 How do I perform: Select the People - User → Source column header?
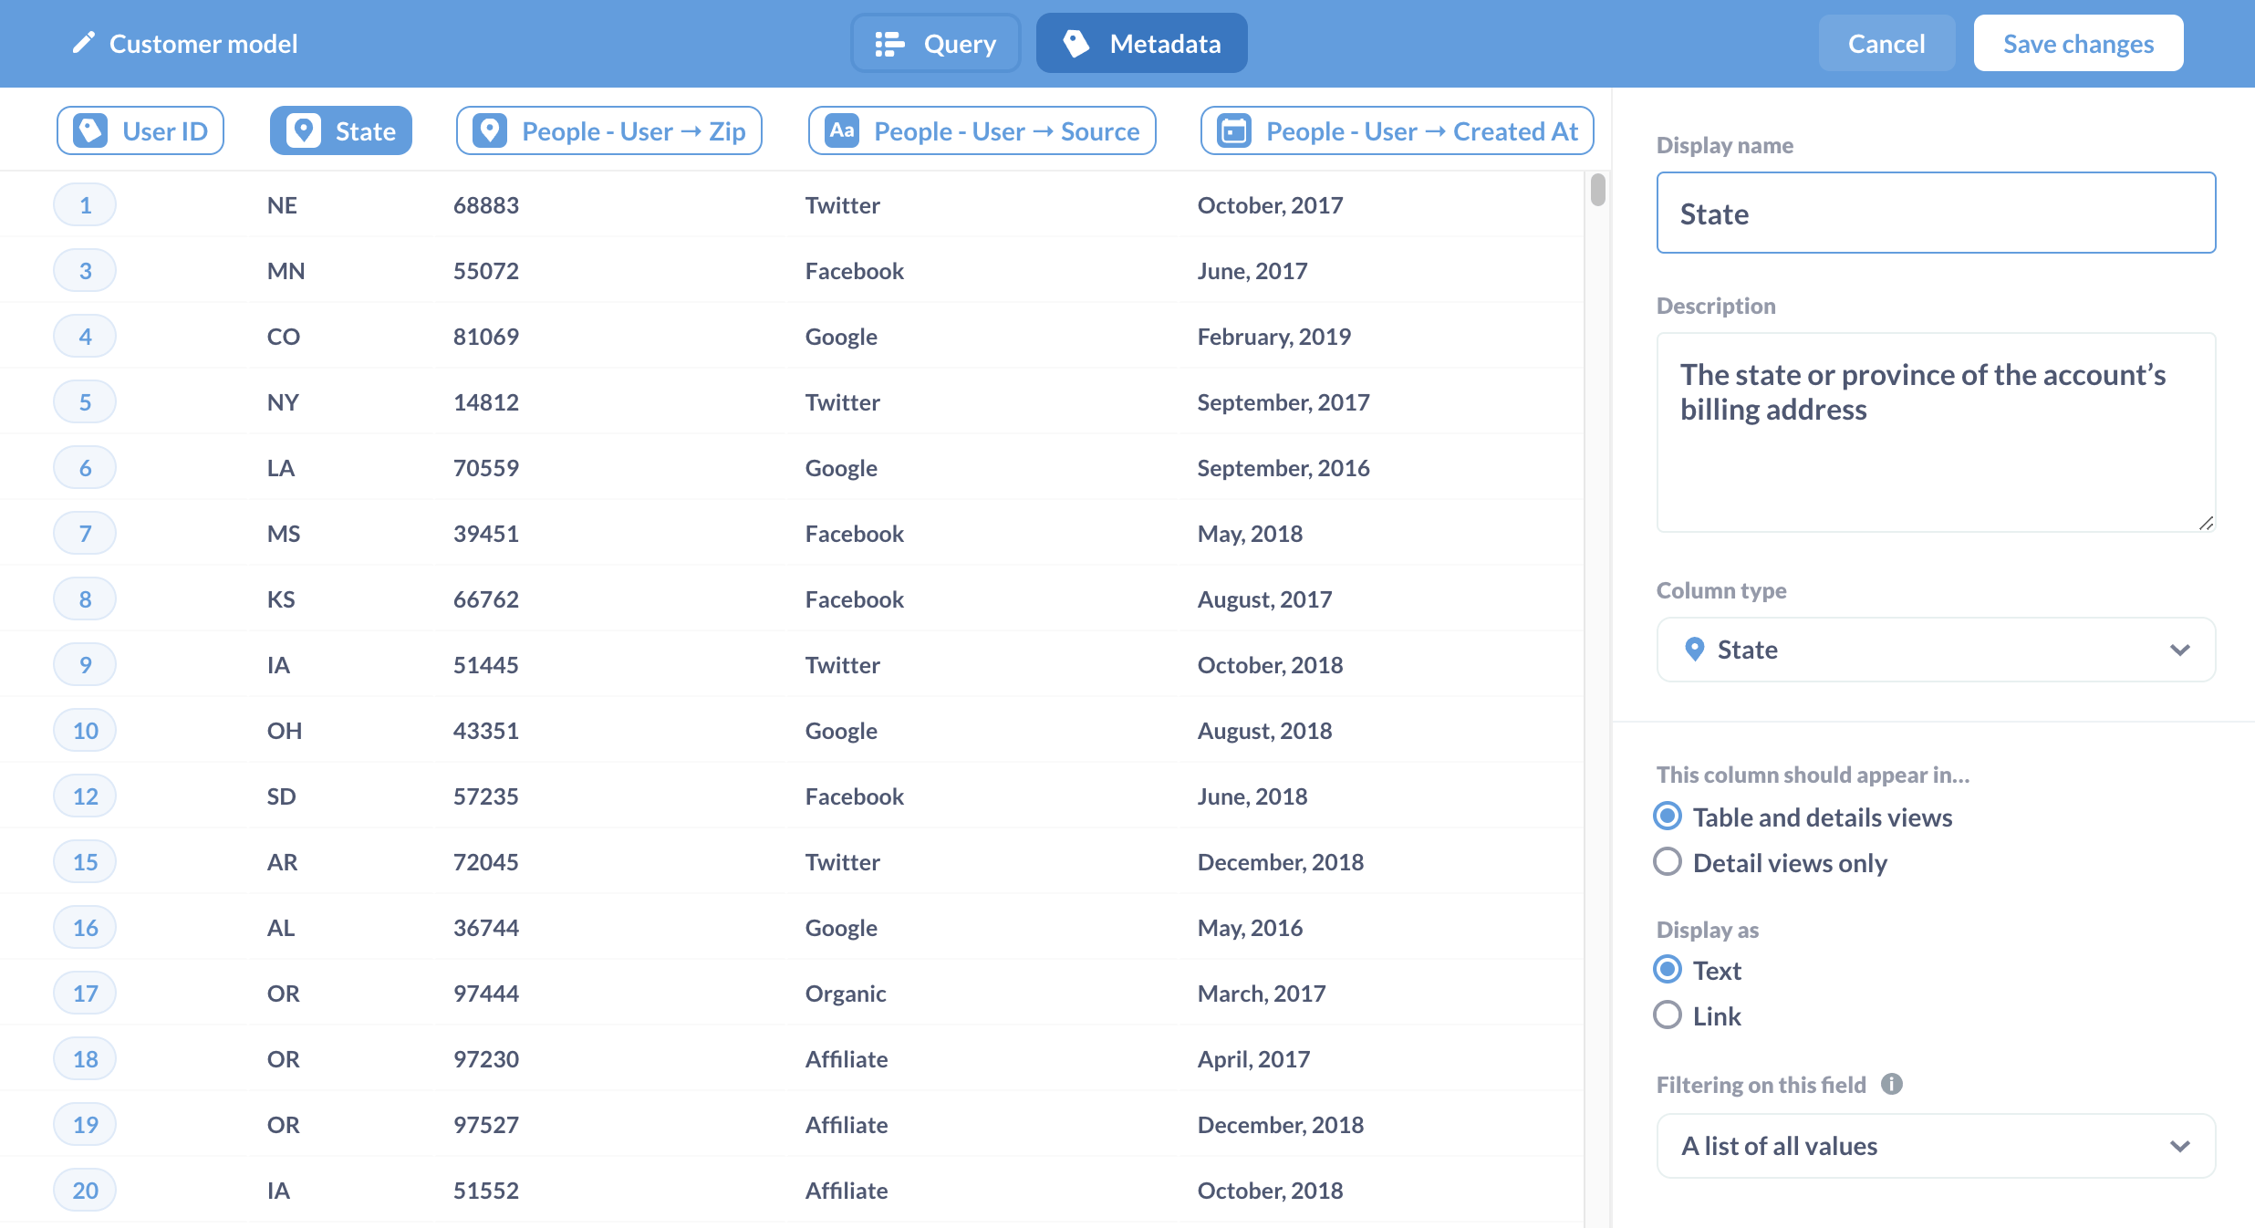pyautogui.click(x=982, y=130)
